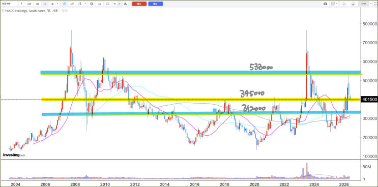Click the blue sell button
The image size is (378, 187).
click(x=156, y=4)
